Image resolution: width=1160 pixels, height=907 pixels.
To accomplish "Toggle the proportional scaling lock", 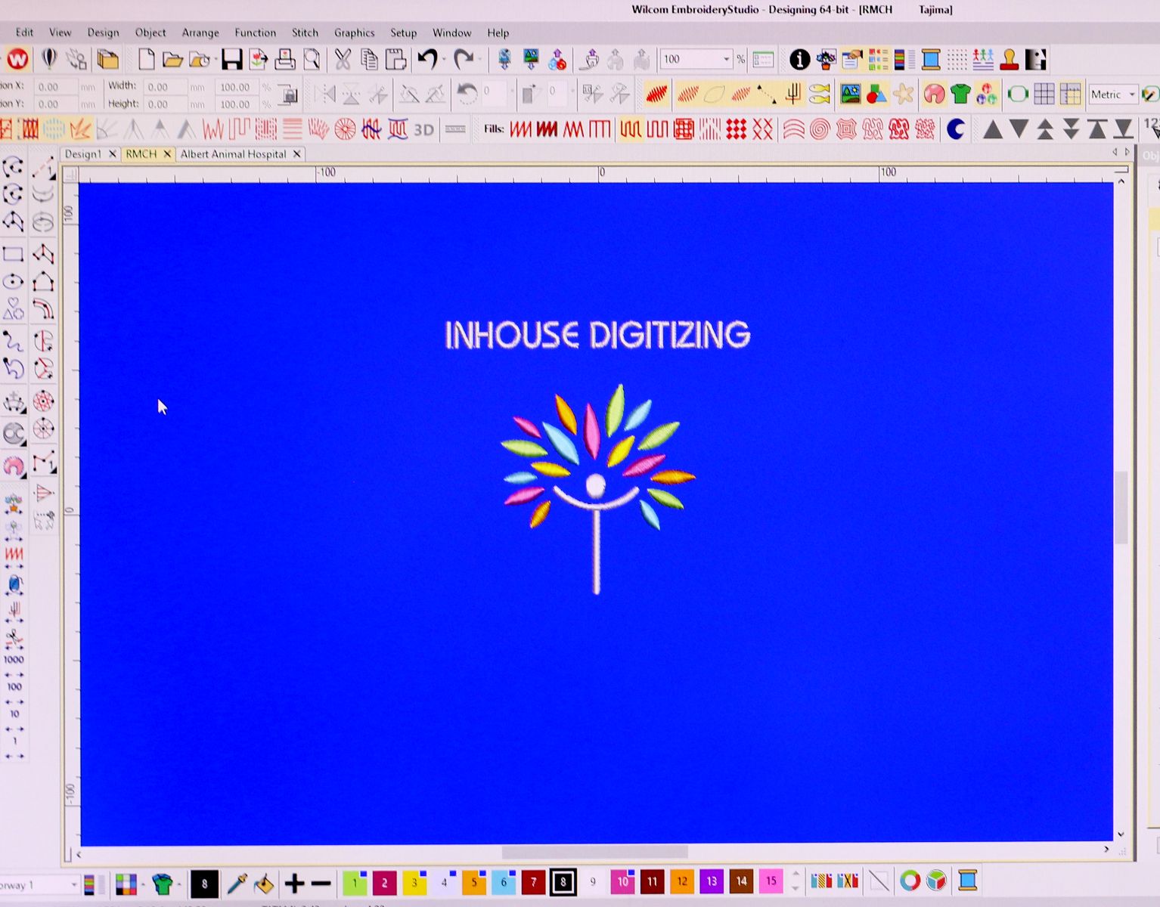I will [x=288, y=94].
